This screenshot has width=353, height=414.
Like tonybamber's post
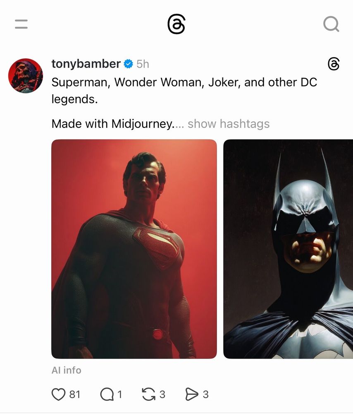pyautogui.click(x=59, y=394)
